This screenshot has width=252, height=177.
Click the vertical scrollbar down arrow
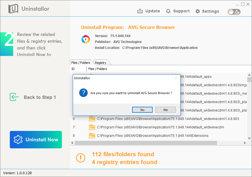pyautogui.click(x=249, y=138)
